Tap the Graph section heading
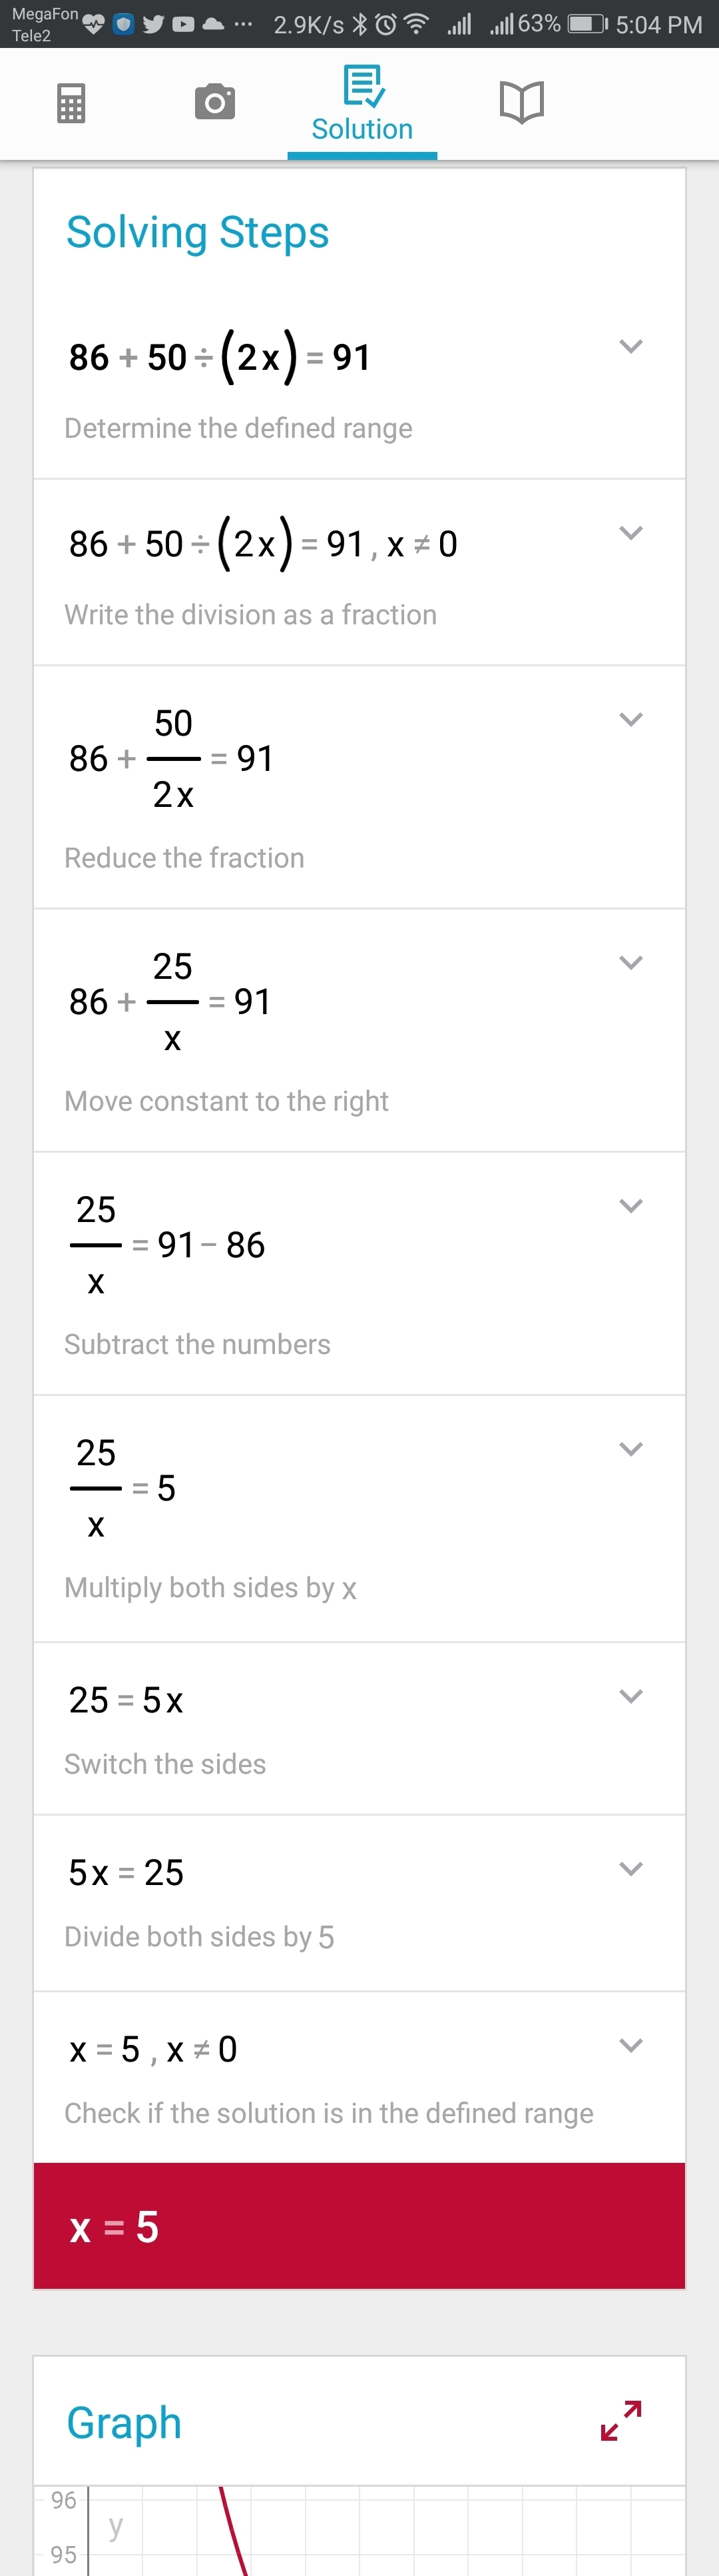The image size is (719, 2576). [124, 2422]
